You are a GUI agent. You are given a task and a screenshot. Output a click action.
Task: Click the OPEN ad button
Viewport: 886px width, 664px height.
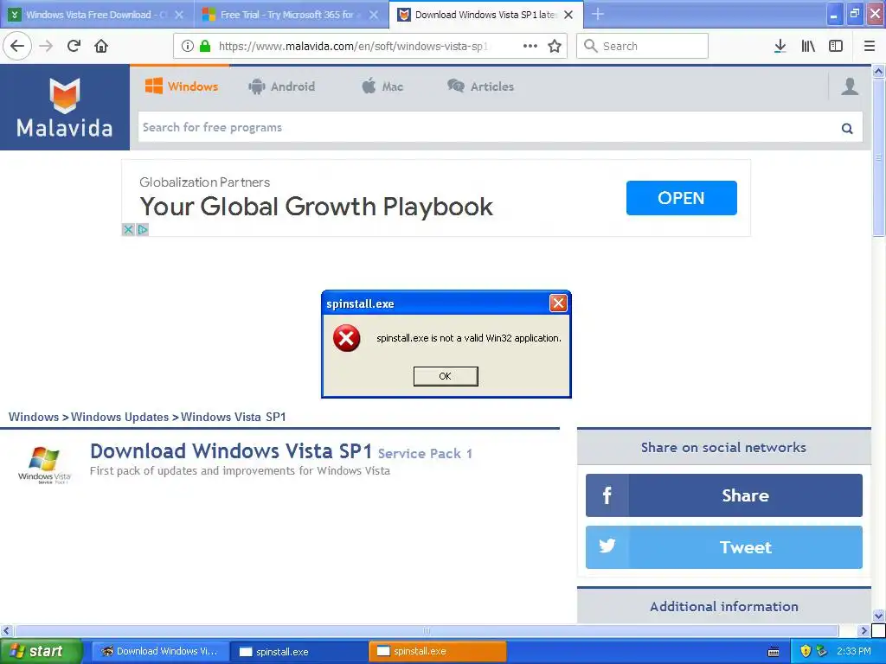click(681, 198)
